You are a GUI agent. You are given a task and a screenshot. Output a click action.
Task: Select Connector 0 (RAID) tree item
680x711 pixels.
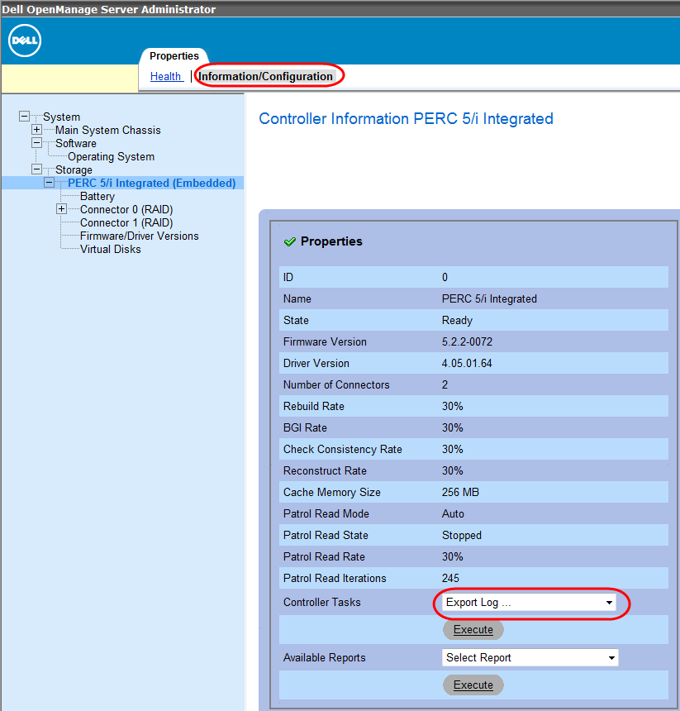[126, 209]
